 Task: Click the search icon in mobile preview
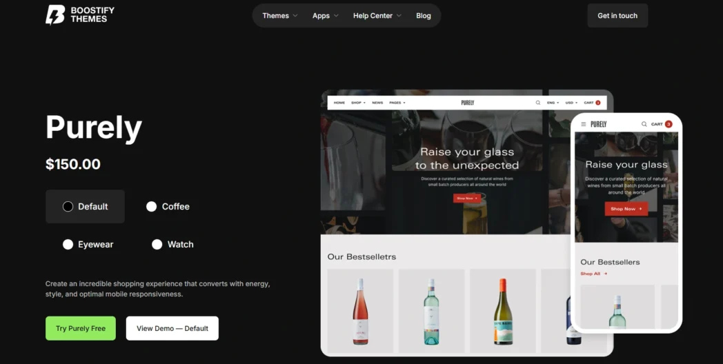click(644, 124)
